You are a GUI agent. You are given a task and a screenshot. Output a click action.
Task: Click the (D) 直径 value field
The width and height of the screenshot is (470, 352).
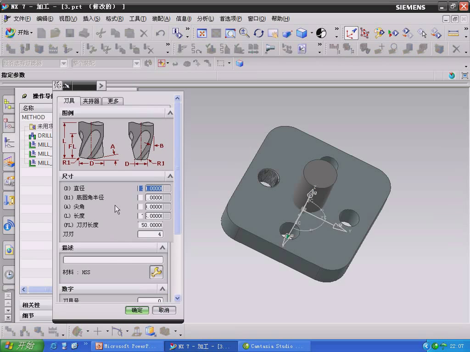pos(154,188)
